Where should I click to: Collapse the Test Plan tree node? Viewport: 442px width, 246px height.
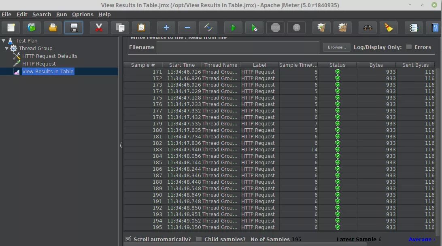(x=3, y=40)
